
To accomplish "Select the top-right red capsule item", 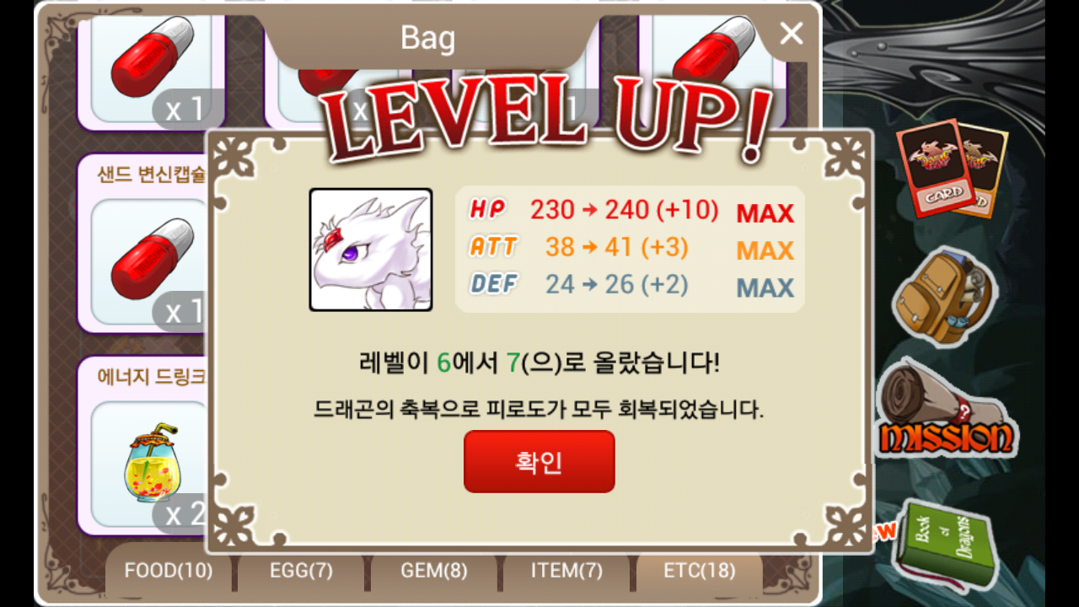I will [712, 63].
